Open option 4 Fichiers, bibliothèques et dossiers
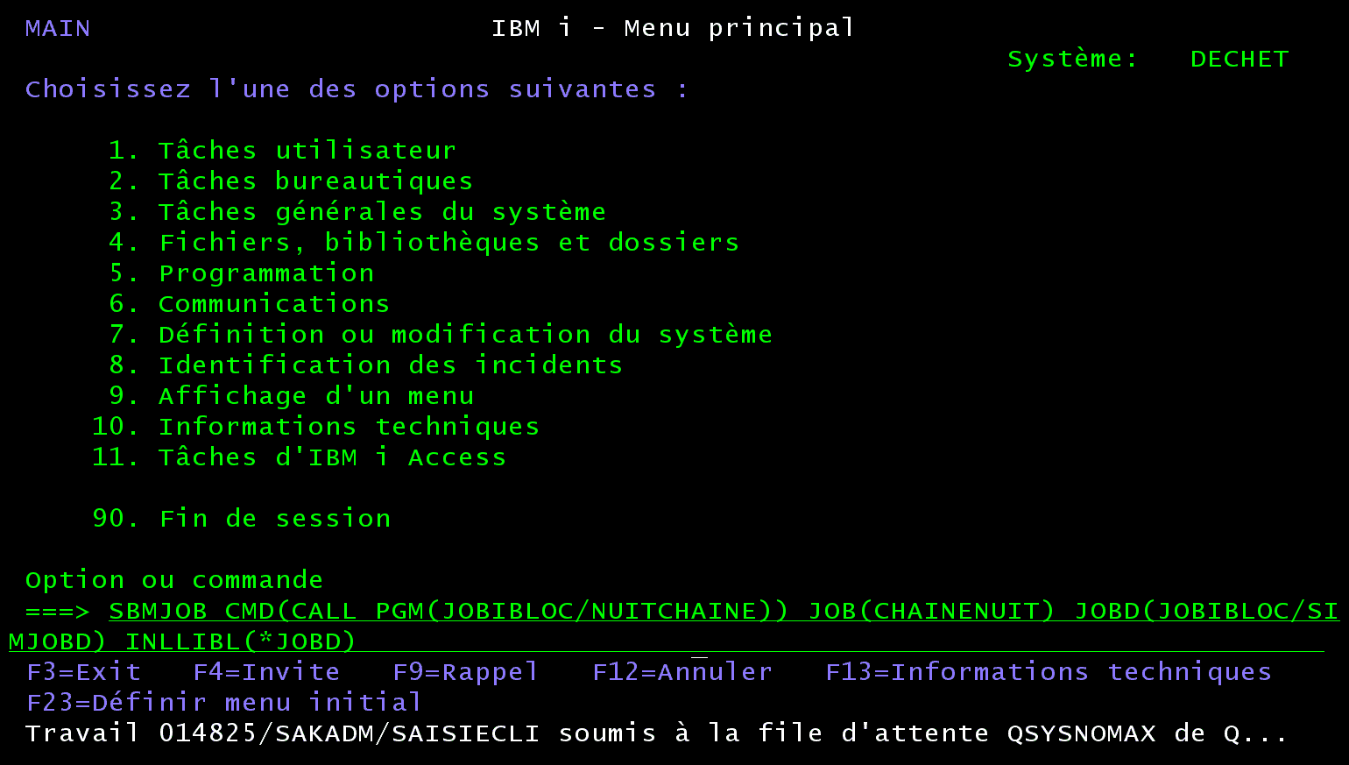This screenshot has width=1349, height=765. [424, 243]
